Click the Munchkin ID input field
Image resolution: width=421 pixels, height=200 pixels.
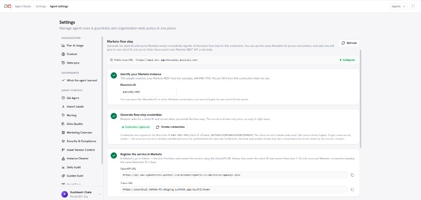click(148, 92)
